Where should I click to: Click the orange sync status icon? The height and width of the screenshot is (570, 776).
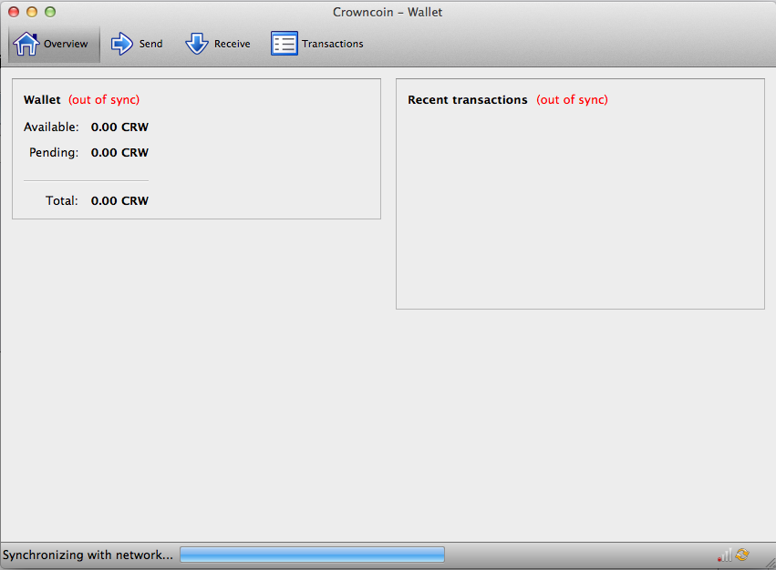[742, 555]
